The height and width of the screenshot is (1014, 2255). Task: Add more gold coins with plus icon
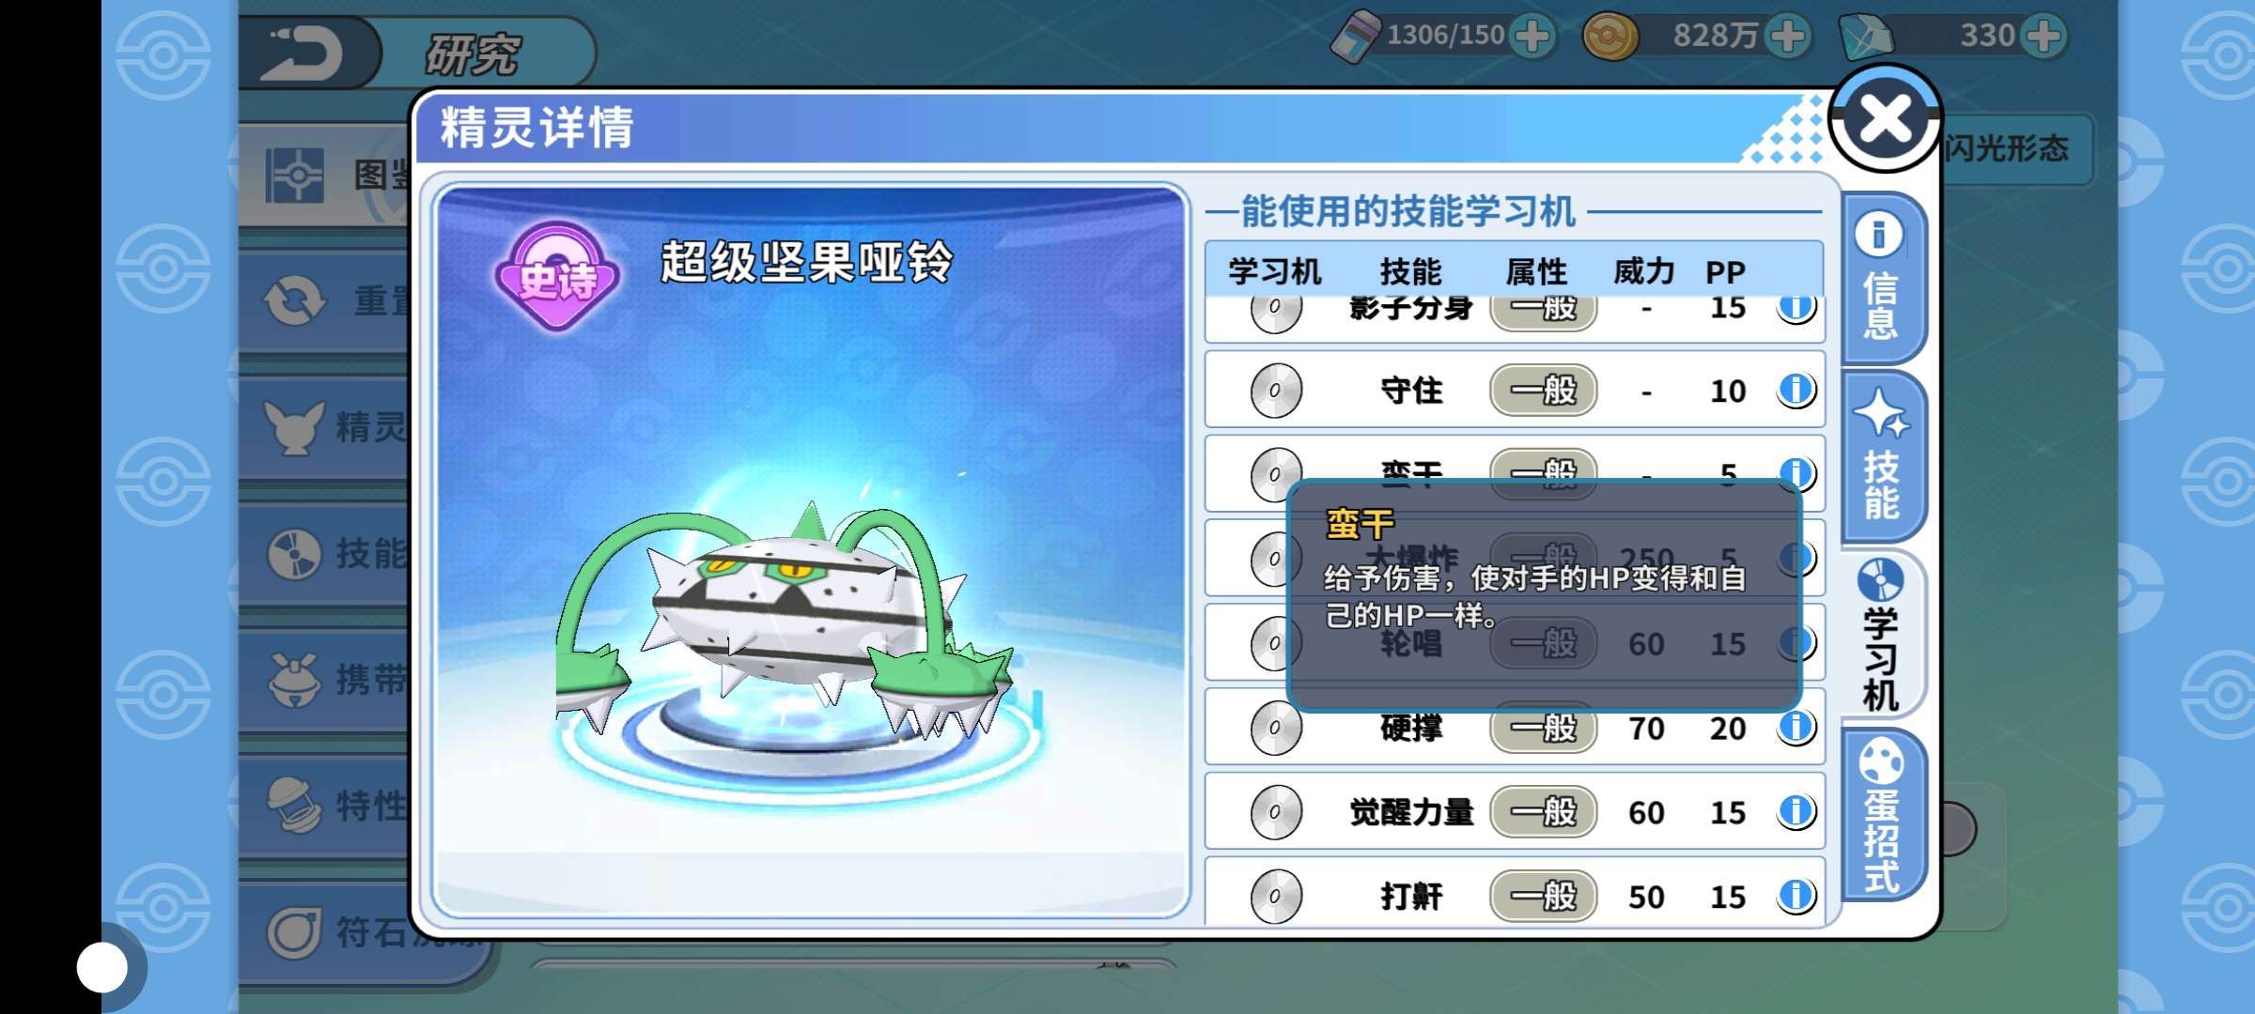(x=1787, y=37)
